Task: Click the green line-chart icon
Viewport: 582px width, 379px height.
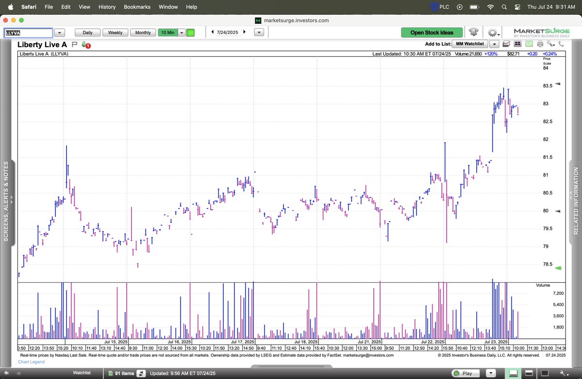Action: [529, 44]
